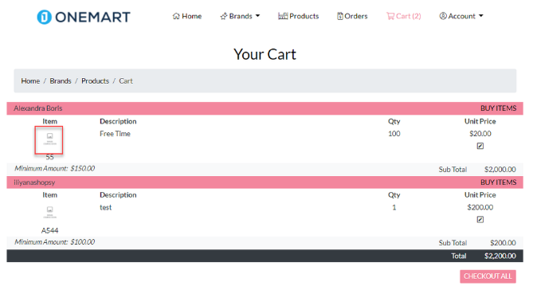Viewport: 533px width, 290px height.
Task: Click the $2,000.00 sub total
Action: click(x=500, y=170)
